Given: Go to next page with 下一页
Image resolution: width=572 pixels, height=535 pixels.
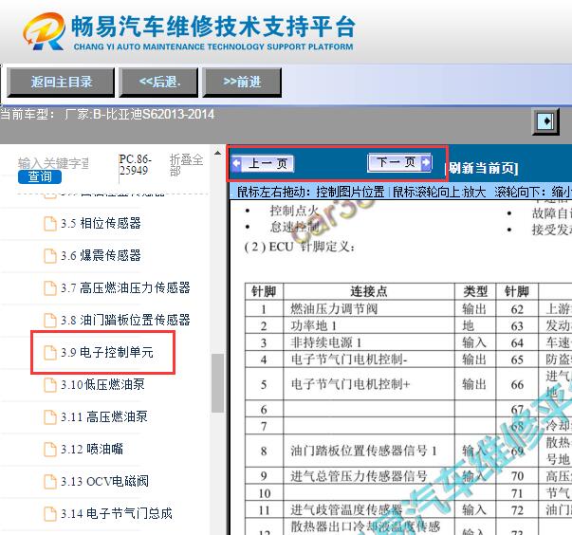Looking at the screenshot, I should coord(399,162).
